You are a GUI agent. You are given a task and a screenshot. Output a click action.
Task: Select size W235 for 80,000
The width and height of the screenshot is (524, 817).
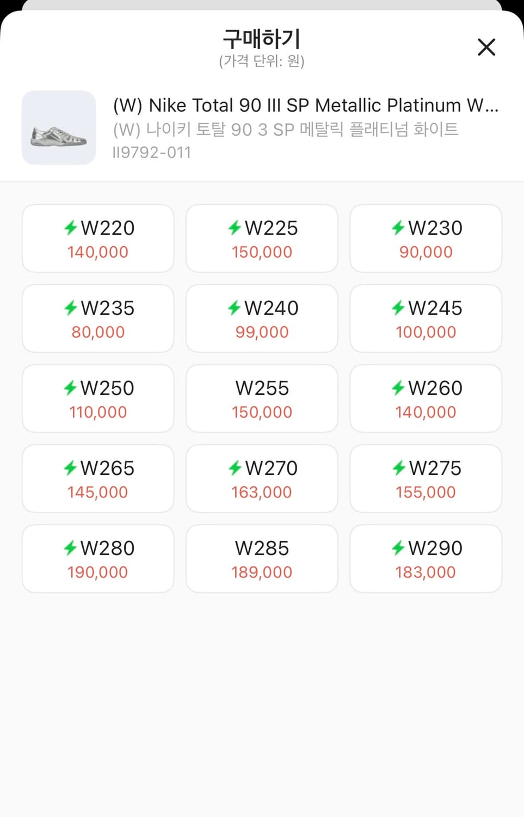pyautogui.click(x=98, y=319)
